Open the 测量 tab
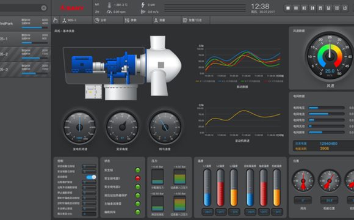 click(x=167, y=20)
